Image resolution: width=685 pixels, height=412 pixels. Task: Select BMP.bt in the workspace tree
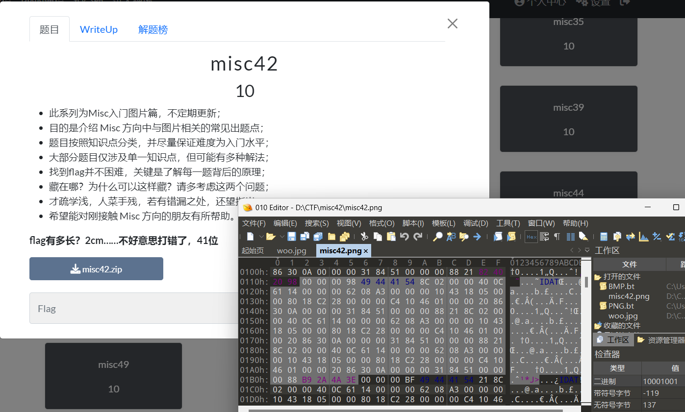point(621,286)
